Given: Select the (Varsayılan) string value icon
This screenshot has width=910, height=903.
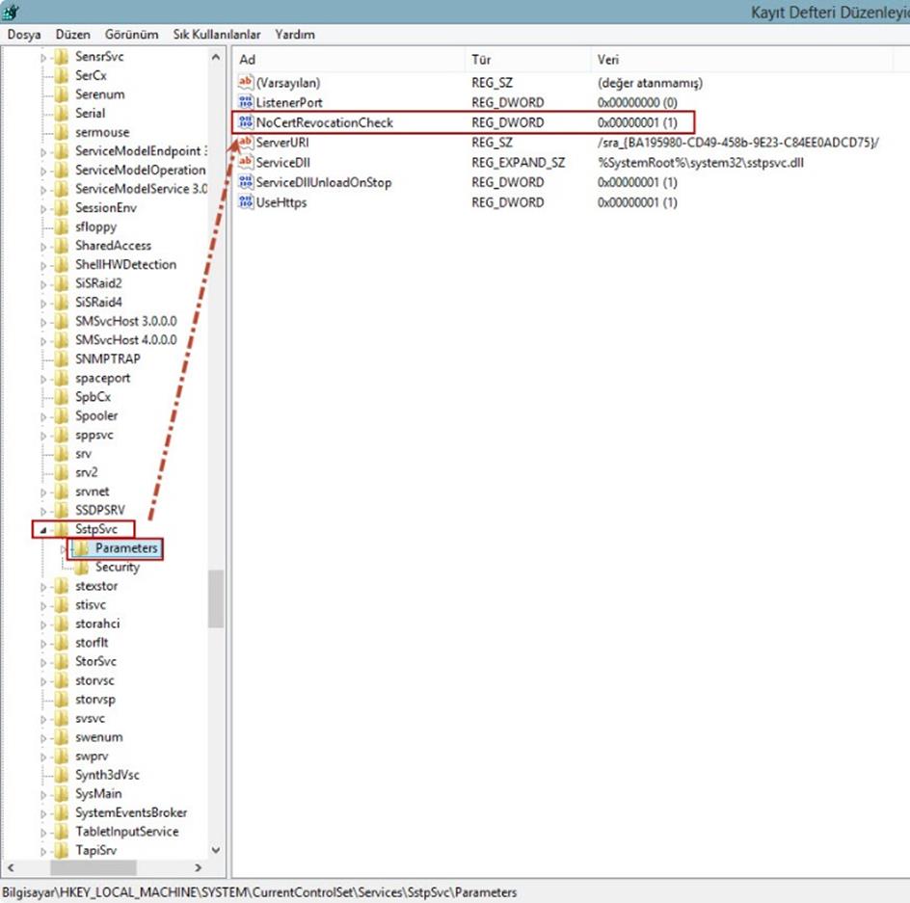Looking at the screenshot, I should click(x=246, y=82).
